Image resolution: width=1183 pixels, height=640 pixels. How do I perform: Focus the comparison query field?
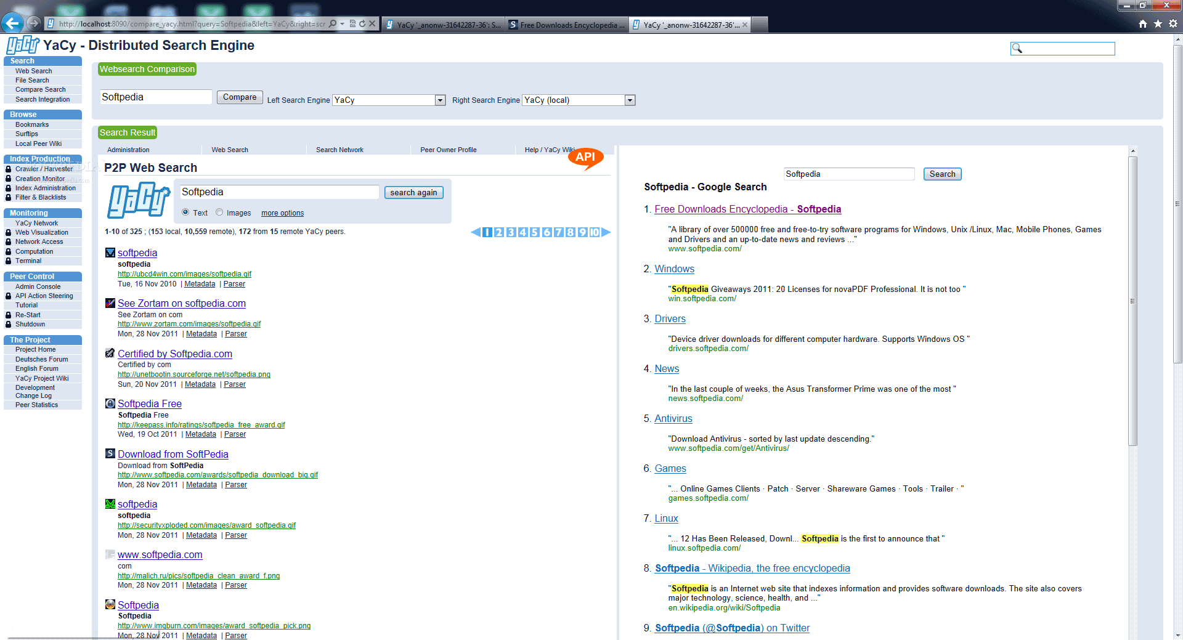(x=156, y=97)
